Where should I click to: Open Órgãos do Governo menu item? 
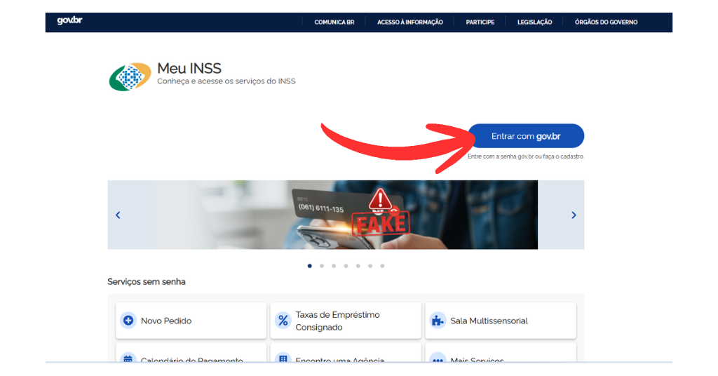click(606, 22)
